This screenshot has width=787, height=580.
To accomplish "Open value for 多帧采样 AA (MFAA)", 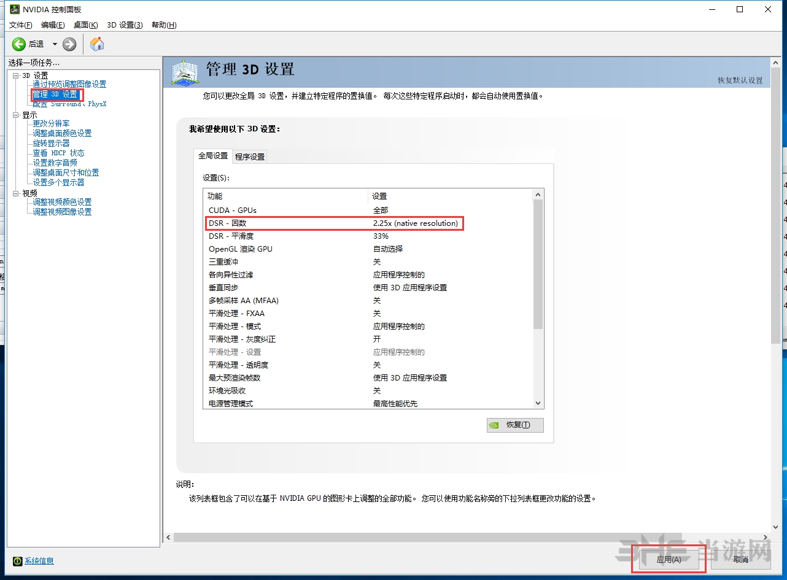I will pos(377,300).
